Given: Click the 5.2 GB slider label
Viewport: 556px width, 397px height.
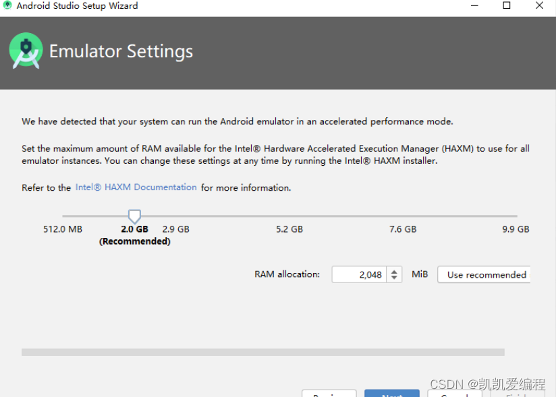Looking at the screenshot, I should 289,229.
